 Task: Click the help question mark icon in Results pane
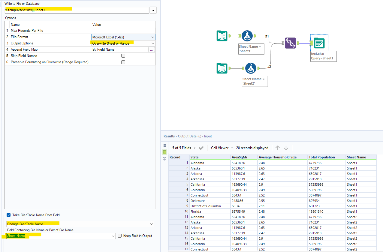[164, 159]
